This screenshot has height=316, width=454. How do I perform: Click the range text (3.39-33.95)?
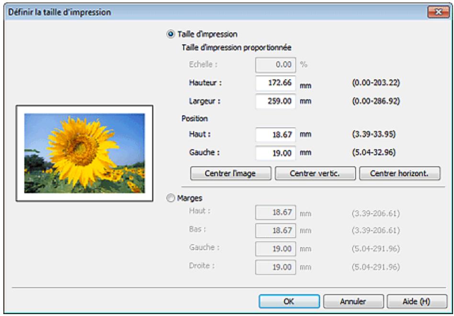(374, 134)
